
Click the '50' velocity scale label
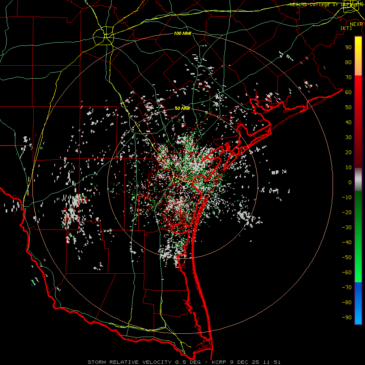348,107
